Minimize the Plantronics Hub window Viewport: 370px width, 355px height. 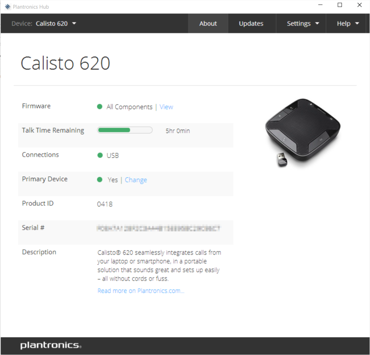click(x=320, y=5)
